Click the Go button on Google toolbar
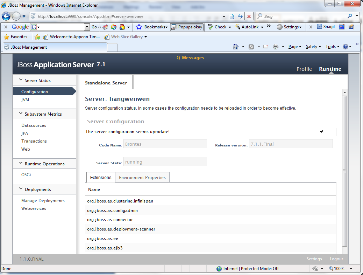 94,27
